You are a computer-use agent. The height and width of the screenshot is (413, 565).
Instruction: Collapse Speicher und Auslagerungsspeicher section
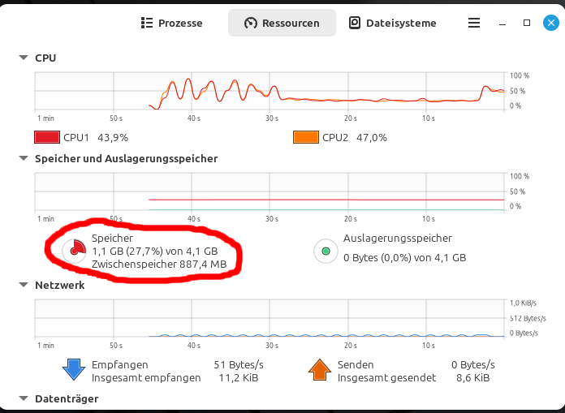click(x=24, y=158)
